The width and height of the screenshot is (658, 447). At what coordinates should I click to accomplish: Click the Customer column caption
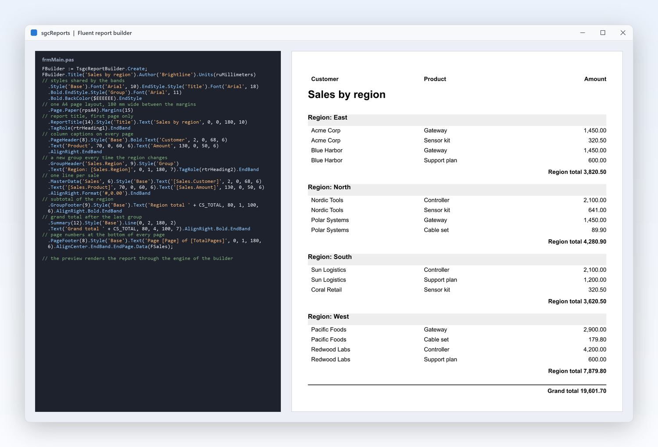(325, 79)
